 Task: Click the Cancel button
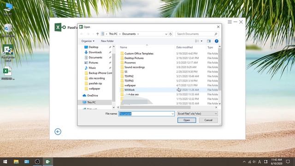208,120
